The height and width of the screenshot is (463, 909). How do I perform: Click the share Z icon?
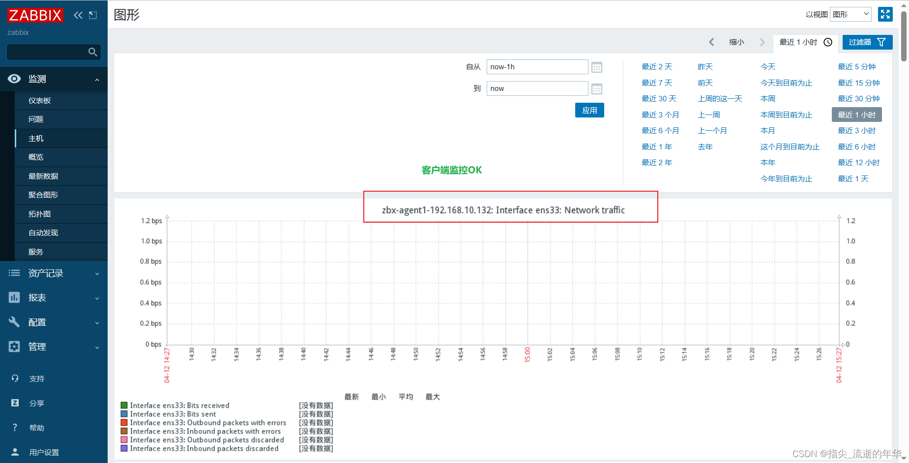click(15, 403)
